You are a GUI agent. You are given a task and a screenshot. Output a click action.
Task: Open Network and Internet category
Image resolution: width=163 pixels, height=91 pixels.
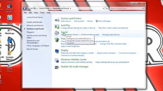(x=35, y=25)
